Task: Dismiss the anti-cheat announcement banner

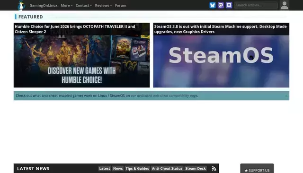Action: 286,95
